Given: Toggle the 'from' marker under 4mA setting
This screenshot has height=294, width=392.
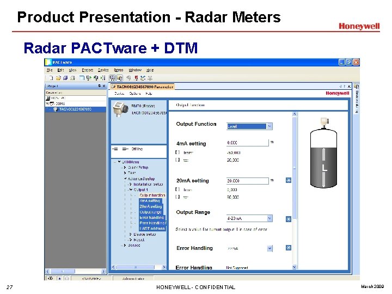Looking at the screenshot, I should pos(177,152).
